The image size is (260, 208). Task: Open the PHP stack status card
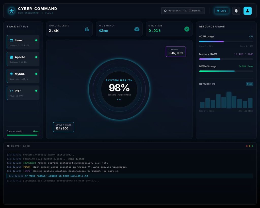click(x=23, y=93)
